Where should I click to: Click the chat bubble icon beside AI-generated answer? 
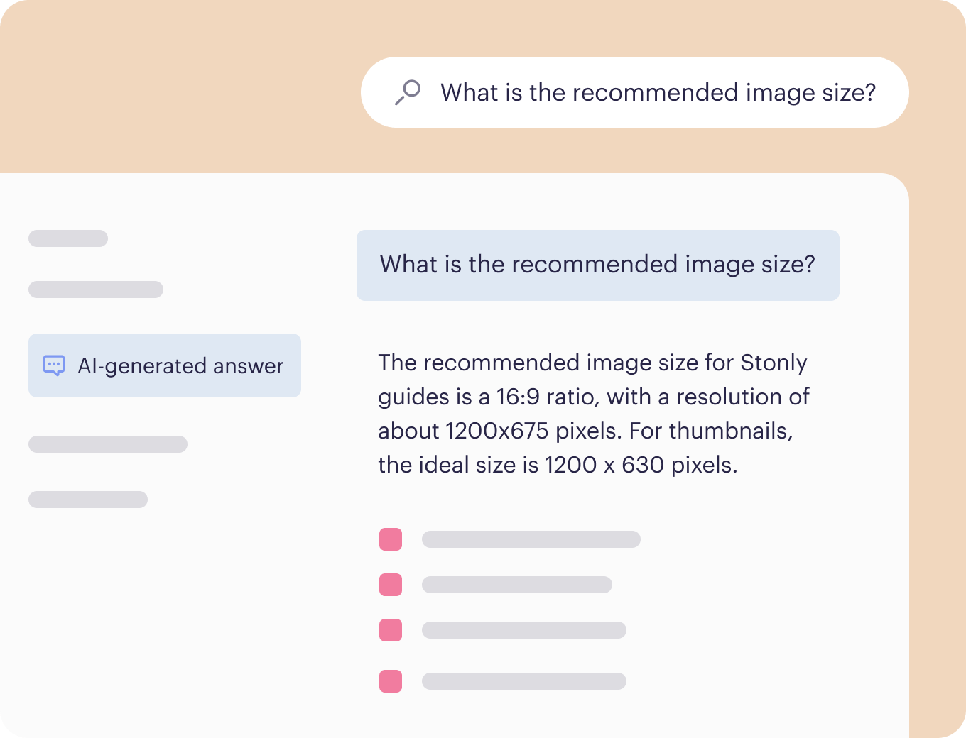coord(54,365)
